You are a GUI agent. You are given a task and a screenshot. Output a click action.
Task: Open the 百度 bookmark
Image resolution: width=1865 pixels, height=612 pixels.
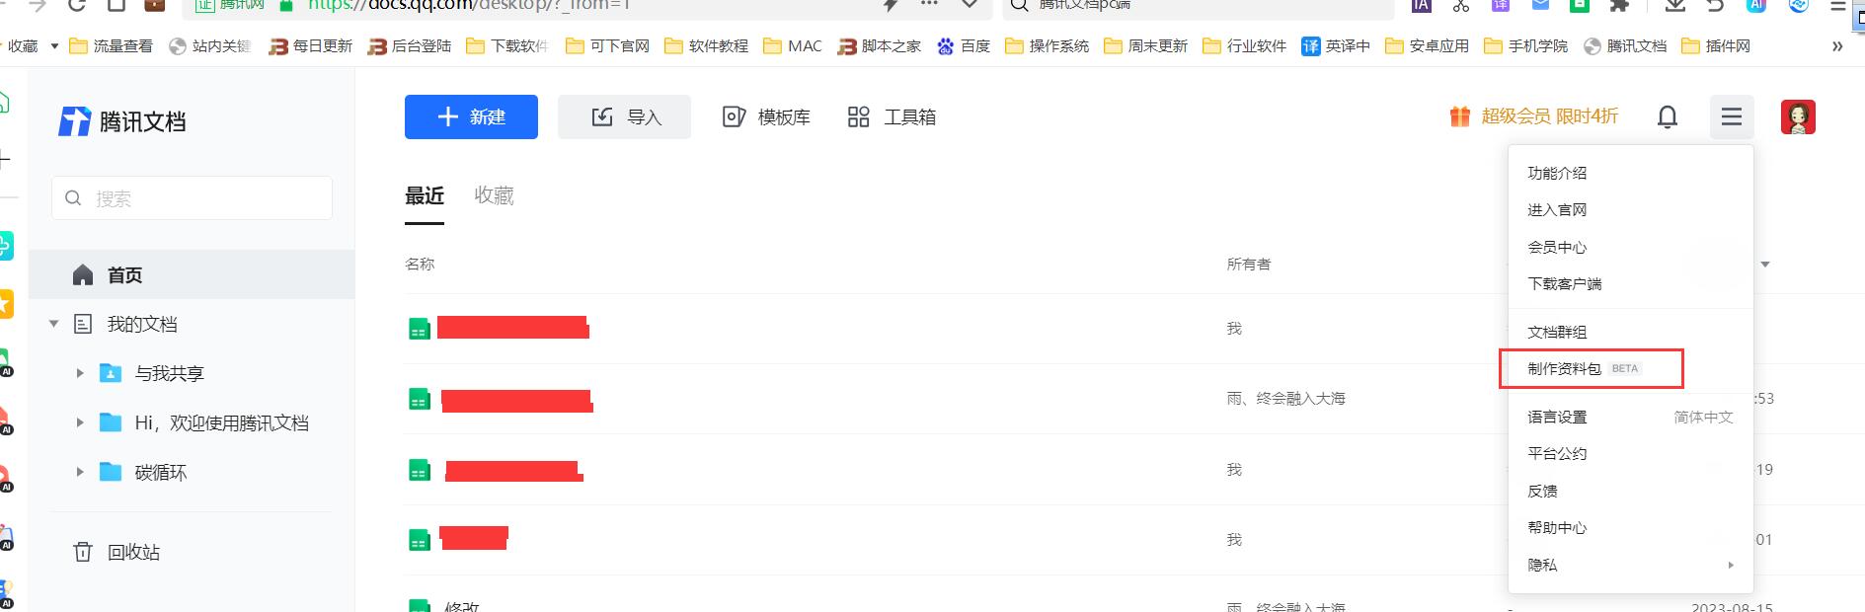pos(964,46)
